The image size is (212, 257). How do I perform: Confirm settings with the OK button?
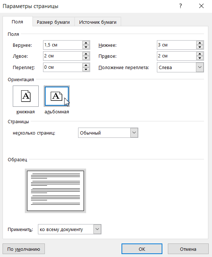click(x=142, y=249)
